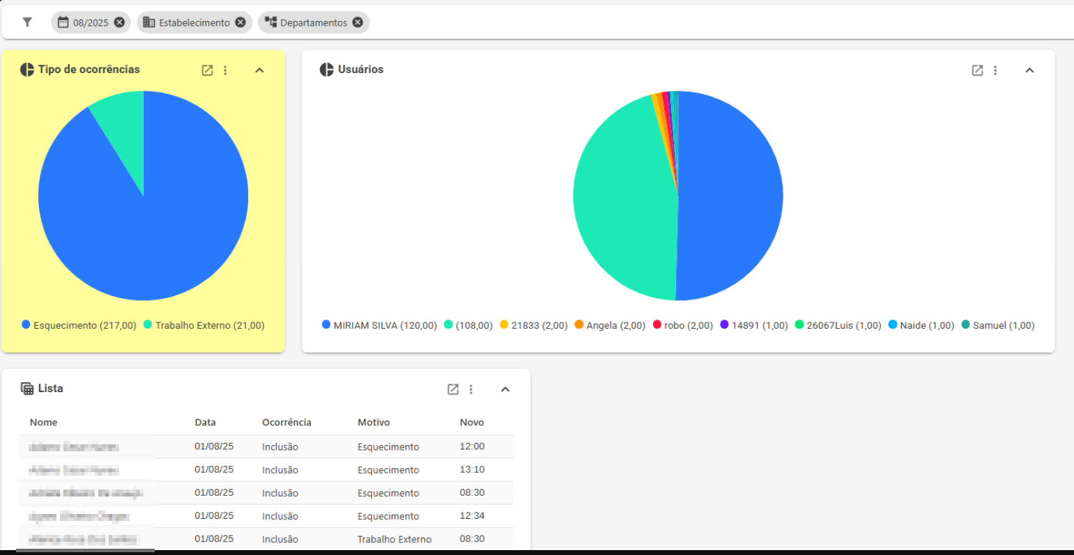Sort by Motivo column header

coord(374,423)
